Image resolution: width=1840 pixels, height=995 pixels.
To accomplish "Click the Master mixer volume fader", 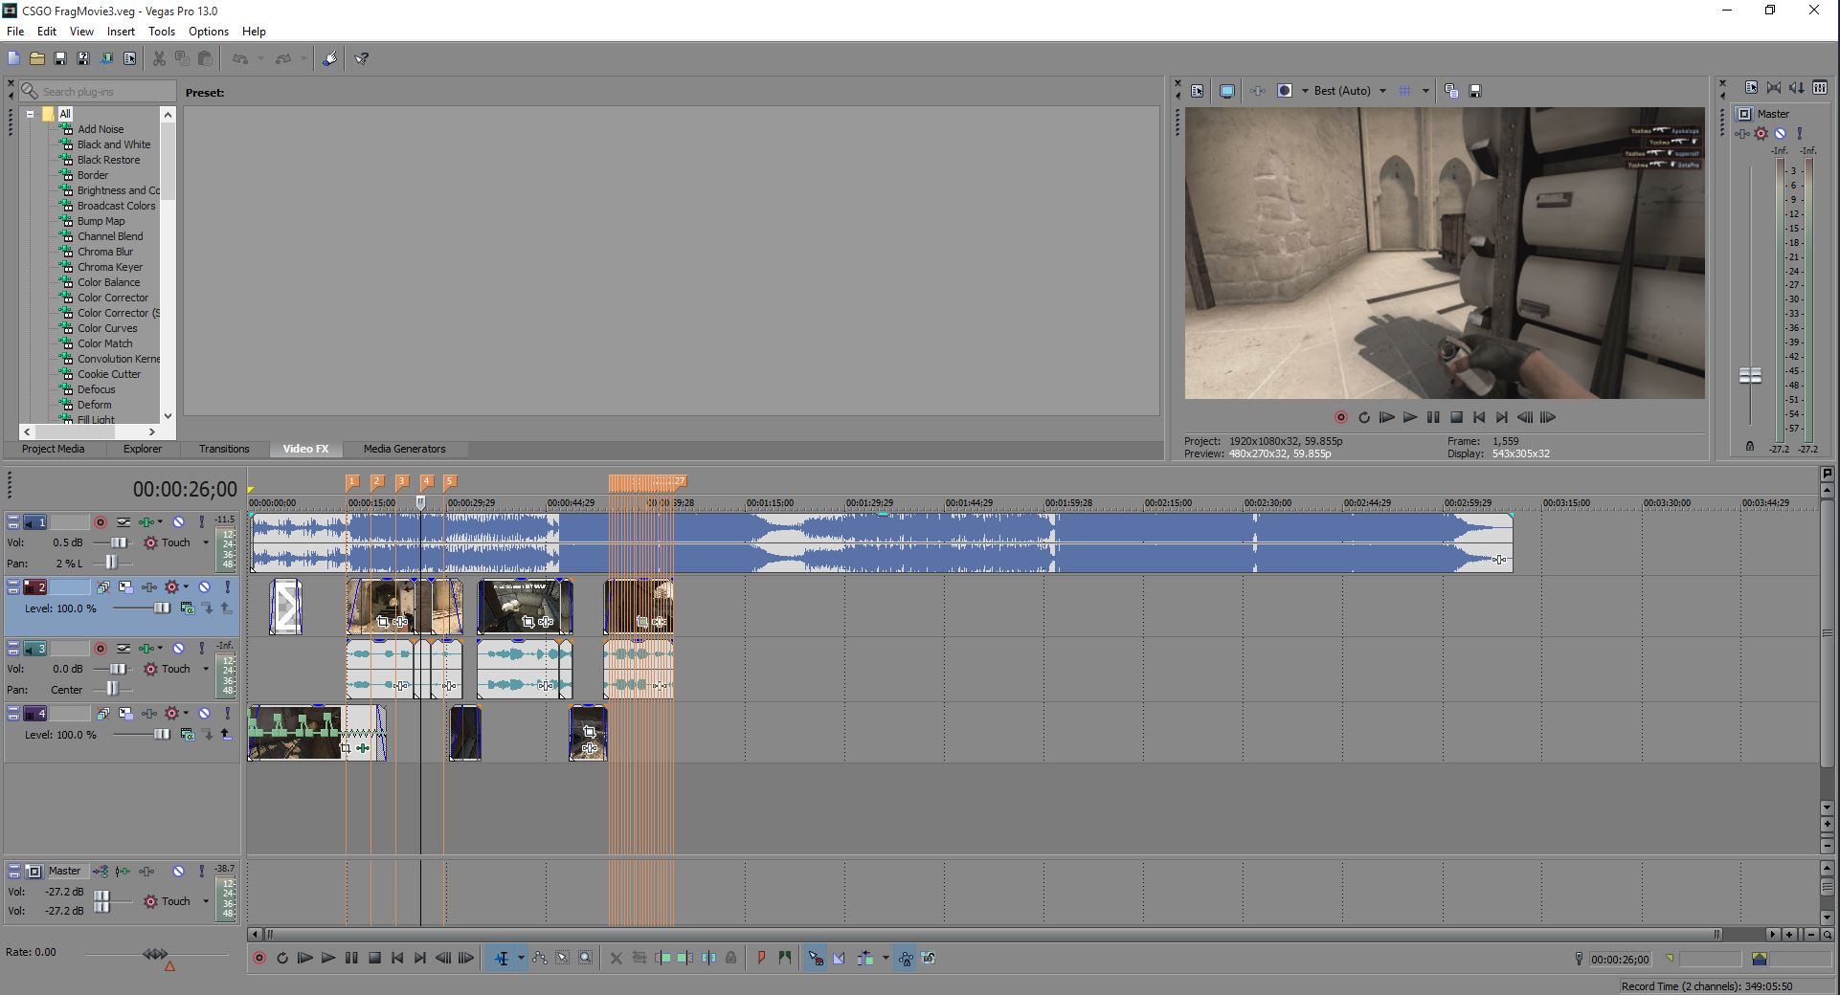I will click(x=1750, y=376).
